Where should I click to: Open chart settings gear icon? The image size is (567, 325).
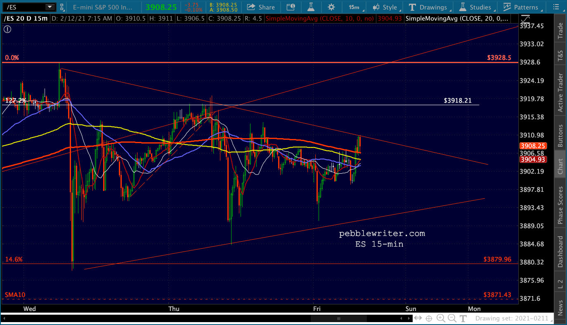pyautogui.click(x=331, y=7)
